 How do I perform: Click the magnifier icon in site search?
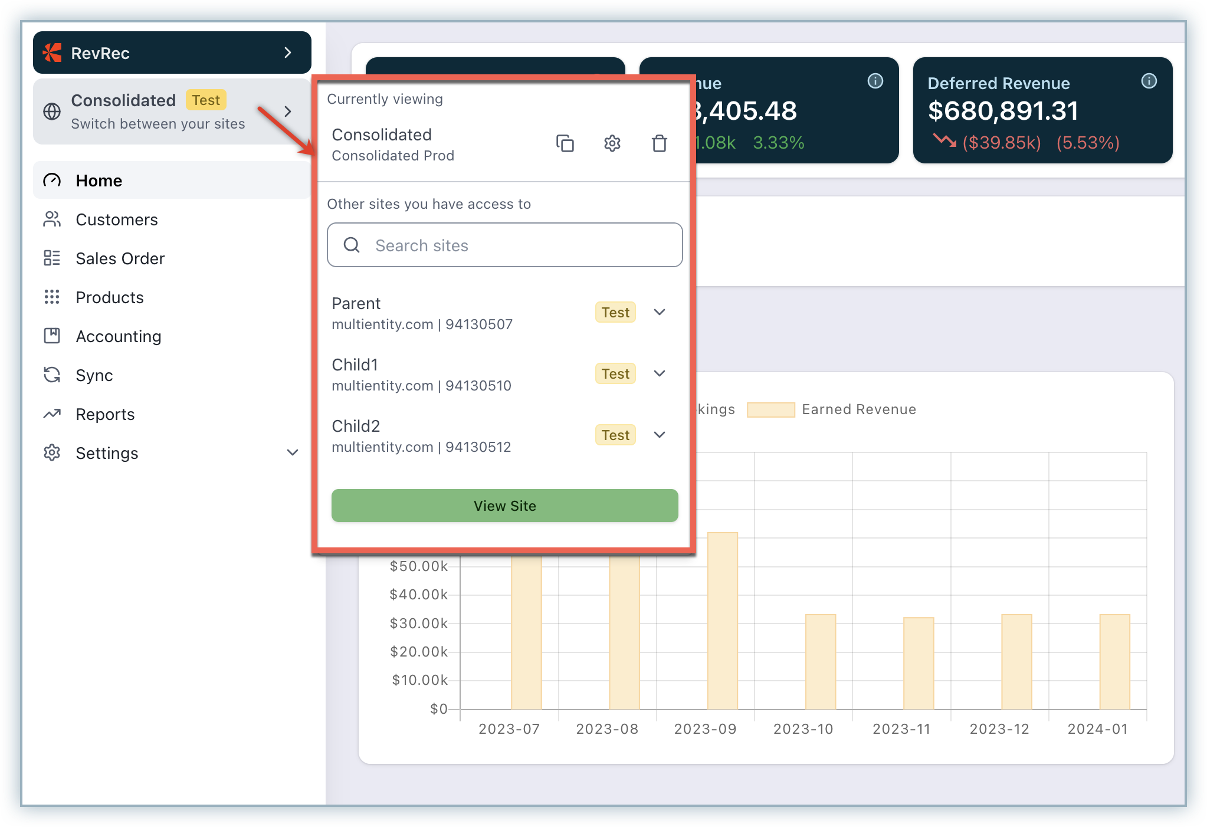352,245
